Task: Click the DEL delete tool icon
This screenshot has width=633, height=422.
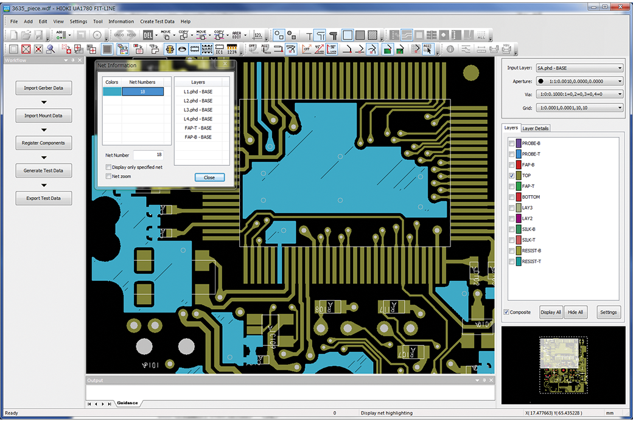Action: click(x=147, y=35)
